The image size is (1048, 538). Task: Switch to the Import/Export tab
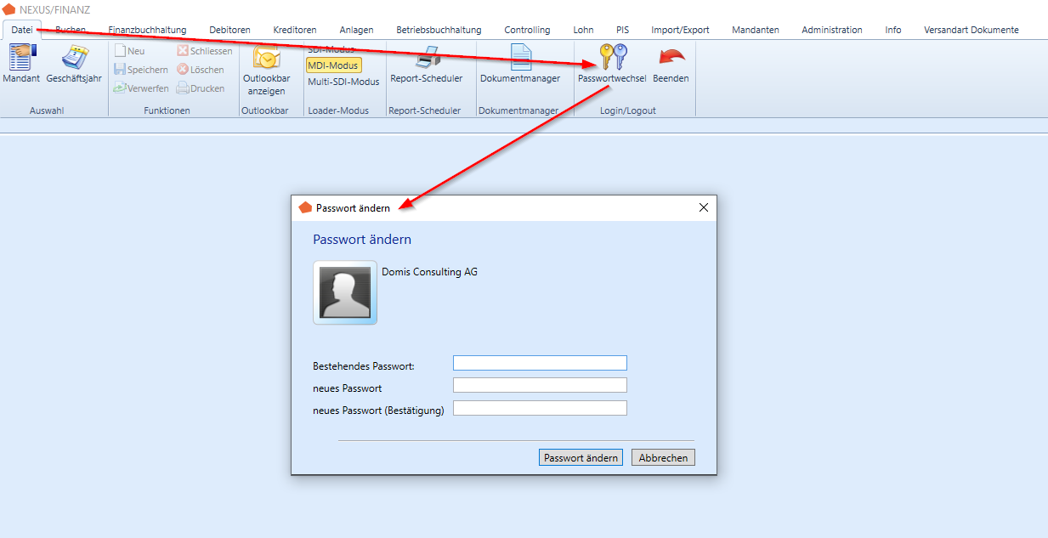[680, 30]
